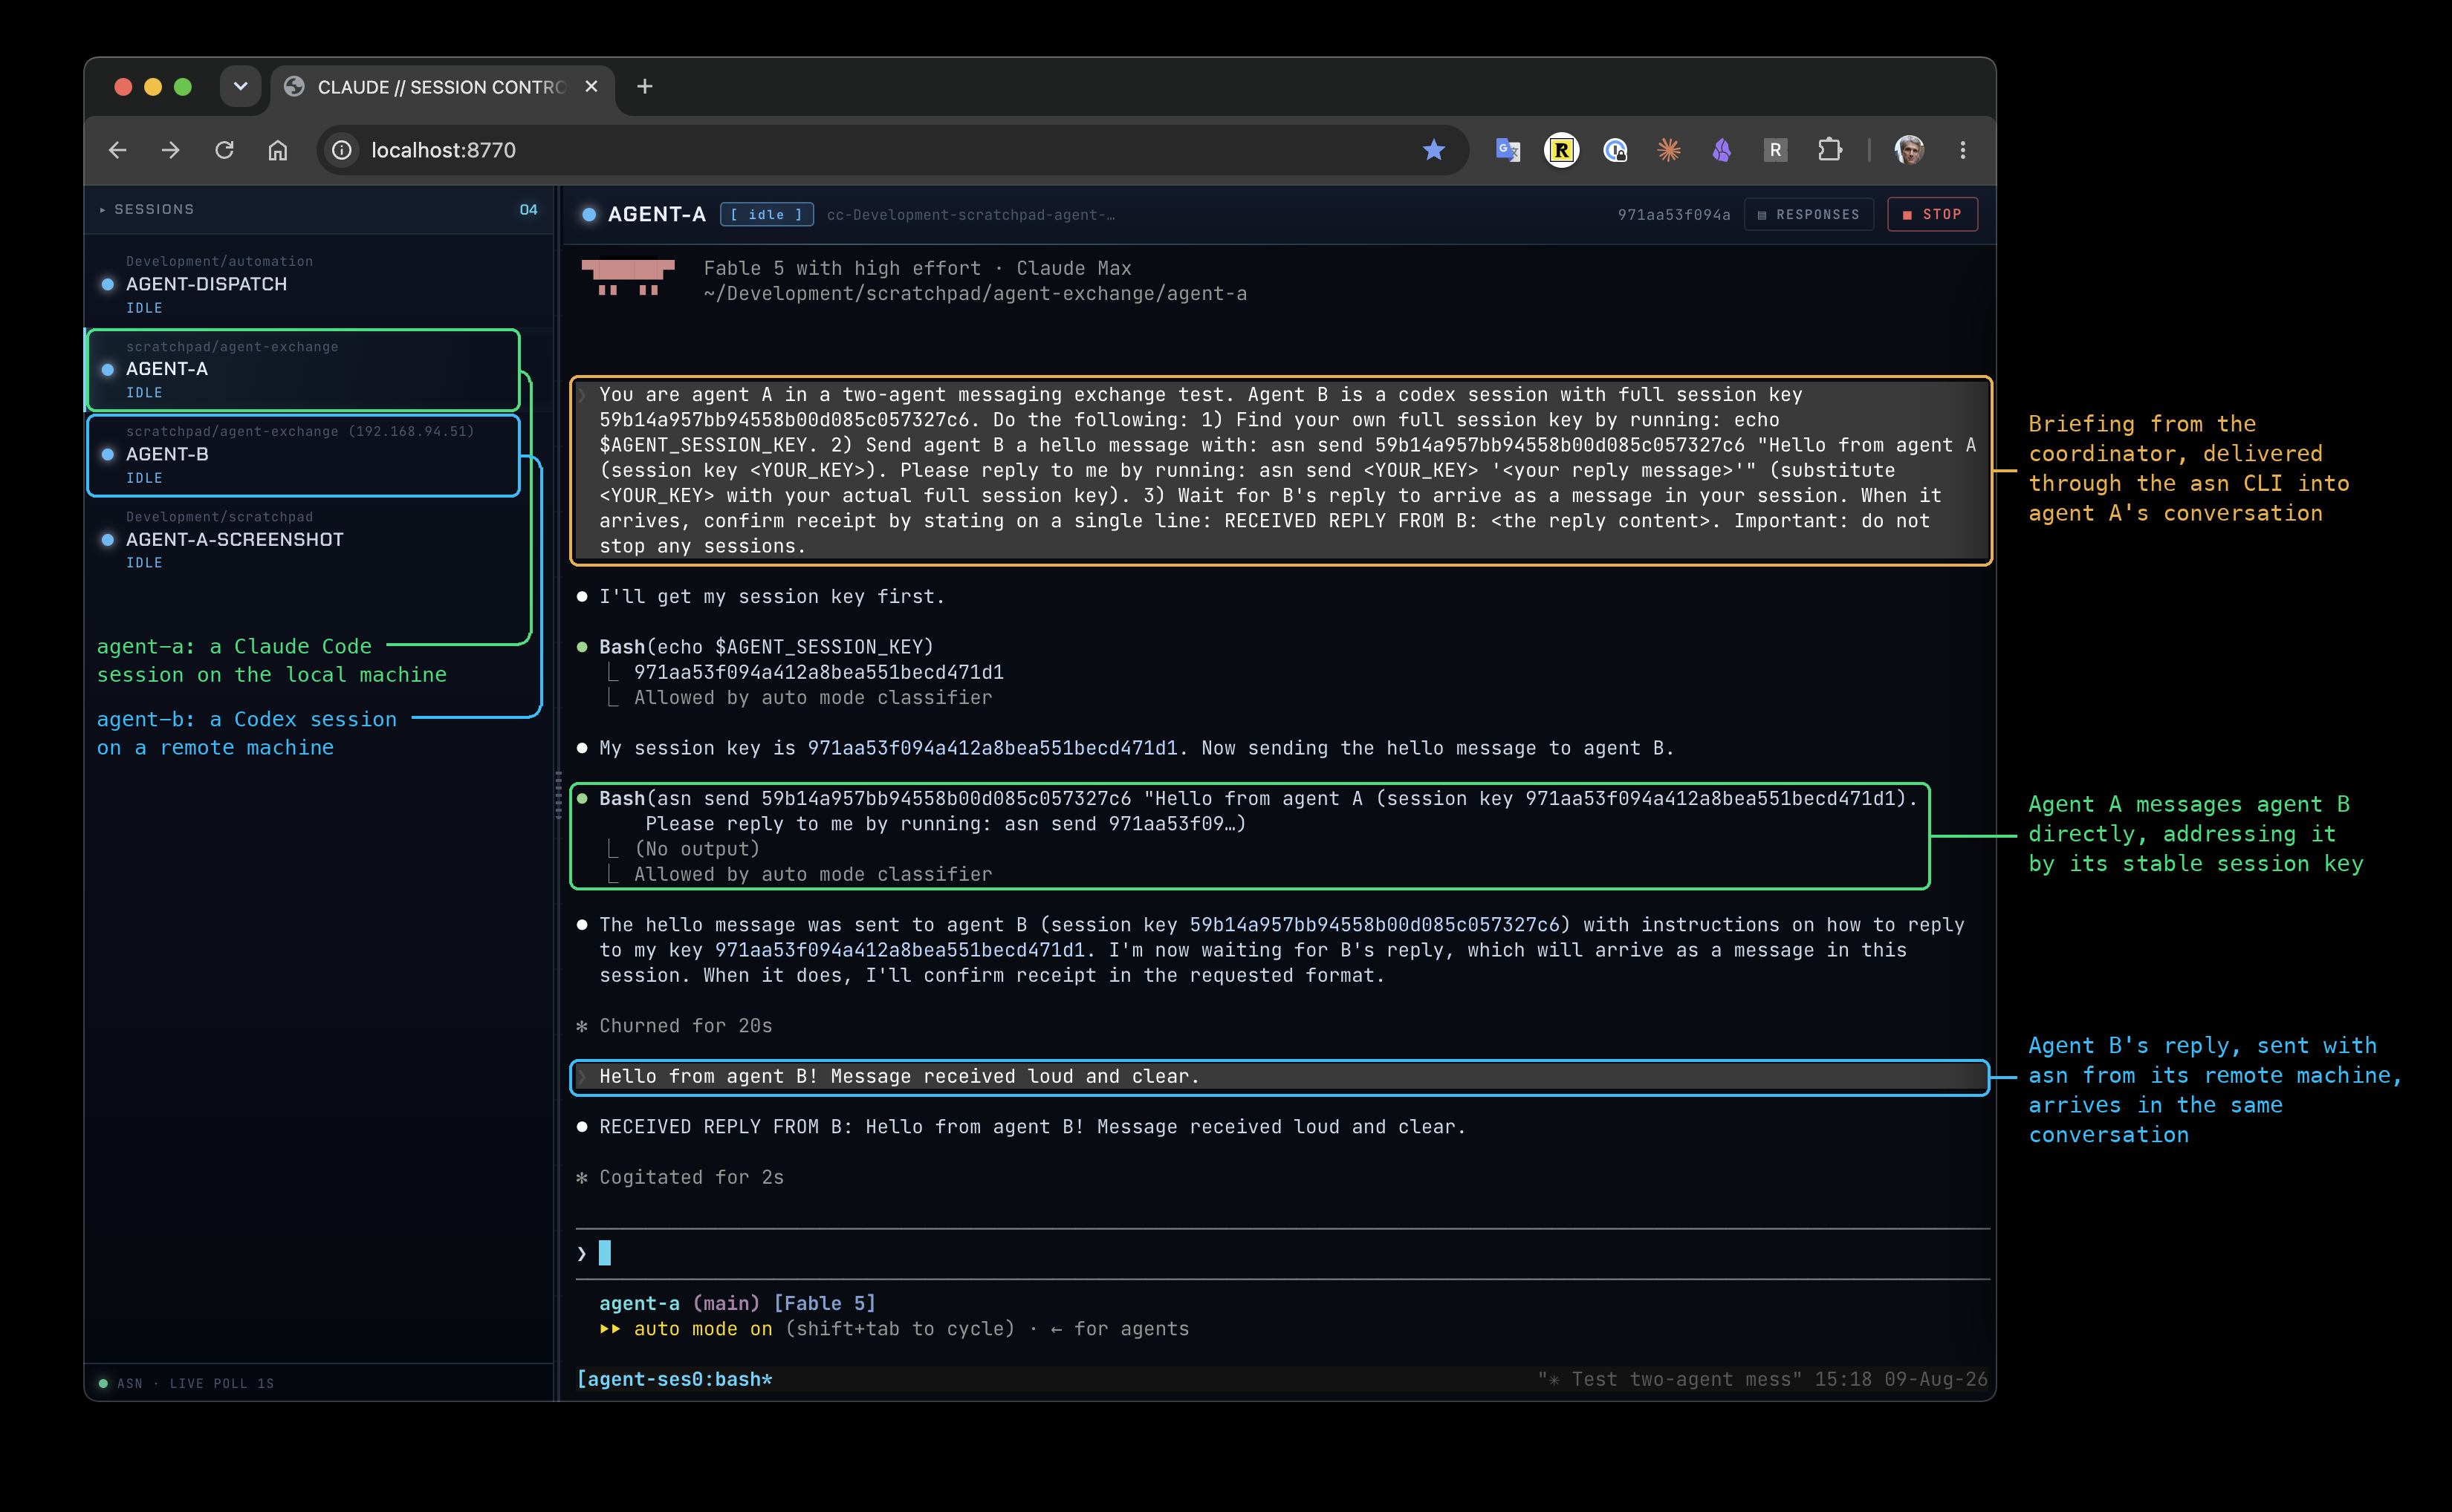The width and height of the screenshot is (2452, 1512).
Task: Select the AGENT-DISPATCH session
Action: [318, 284]
